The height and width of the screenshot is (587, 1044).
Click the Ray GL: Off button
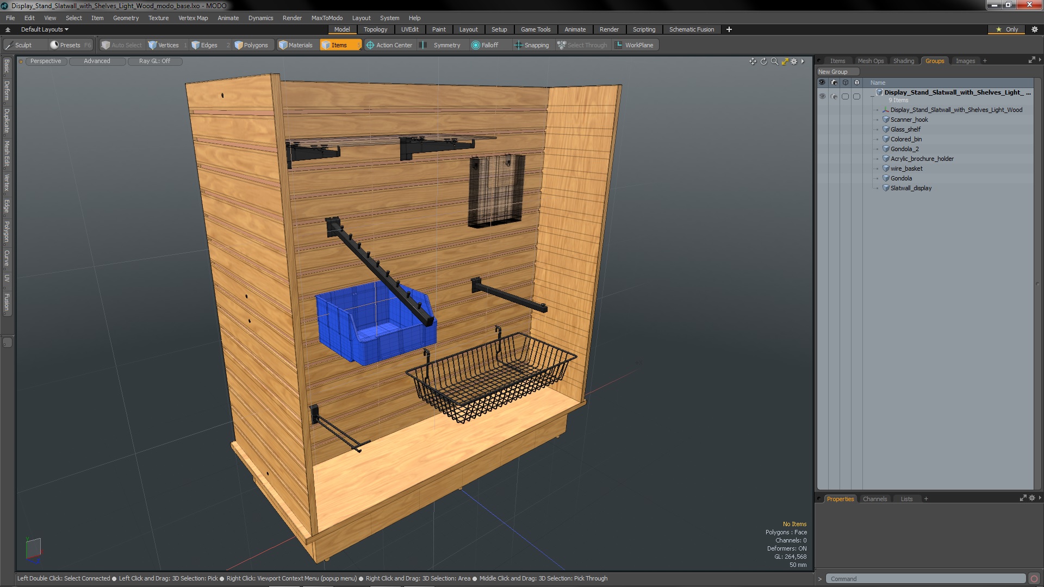[x=154, y=61]
